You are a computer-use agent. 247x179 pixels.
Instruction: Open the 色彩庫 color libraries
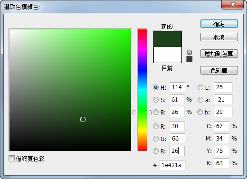[x=219, y=70]
